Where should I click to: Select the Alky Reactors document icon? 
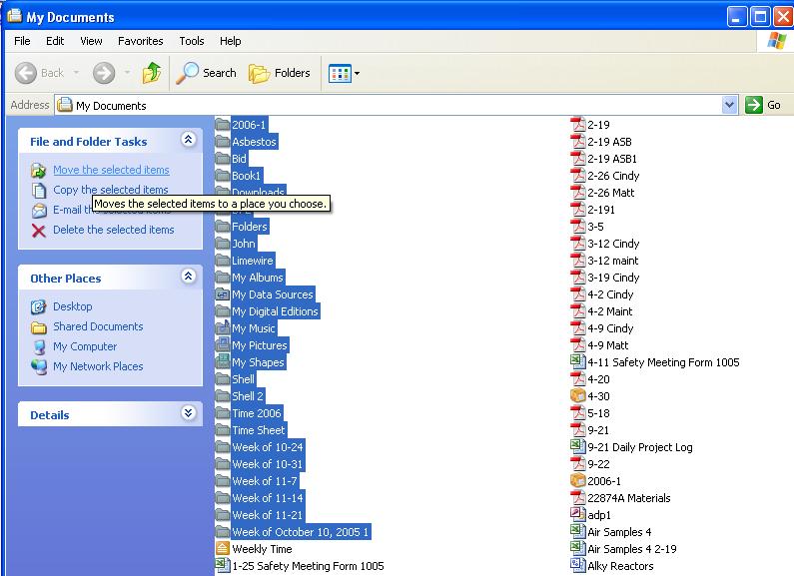click(578, 565)
